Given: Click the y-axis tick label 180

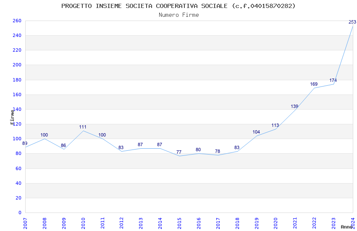Looking at the screenshot, I should click(x=17, y=80).
